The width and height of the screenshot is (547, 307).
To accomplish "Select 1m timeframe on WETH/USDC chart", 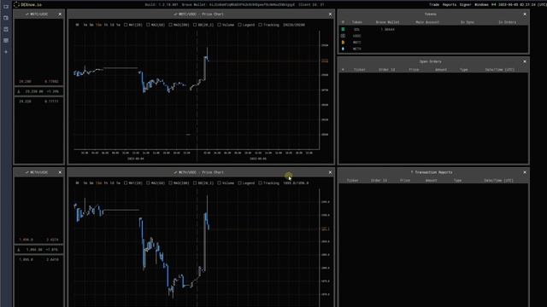I will tap(85, 183).
